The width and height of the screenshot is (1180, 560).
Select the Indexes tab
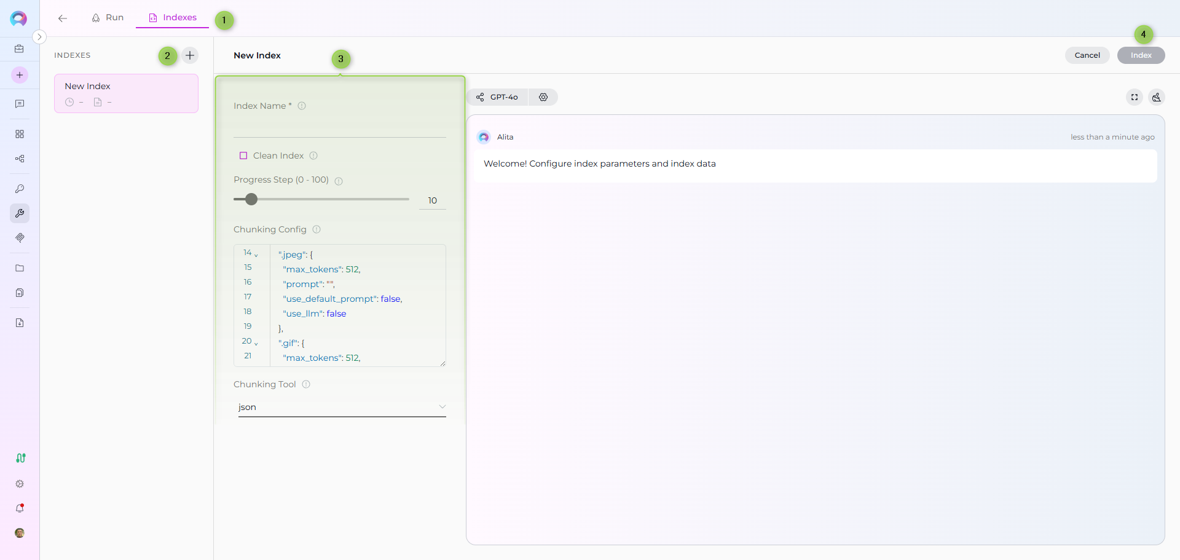tap(173, 18)
